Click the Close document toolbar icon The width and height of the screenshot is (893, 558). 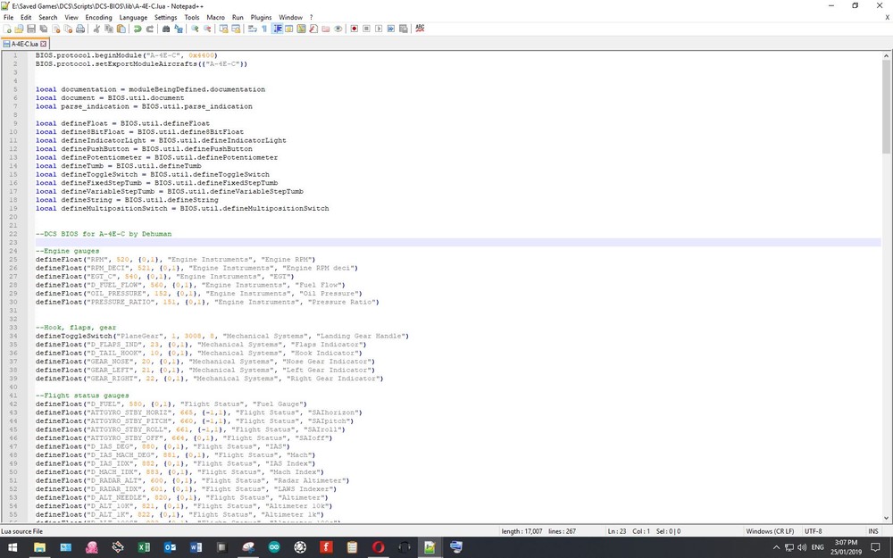coord(55,29)
